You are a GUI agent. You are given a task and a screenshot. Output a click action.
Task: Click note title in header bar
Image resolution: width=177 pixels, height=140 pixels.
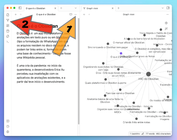coord(46,14)
